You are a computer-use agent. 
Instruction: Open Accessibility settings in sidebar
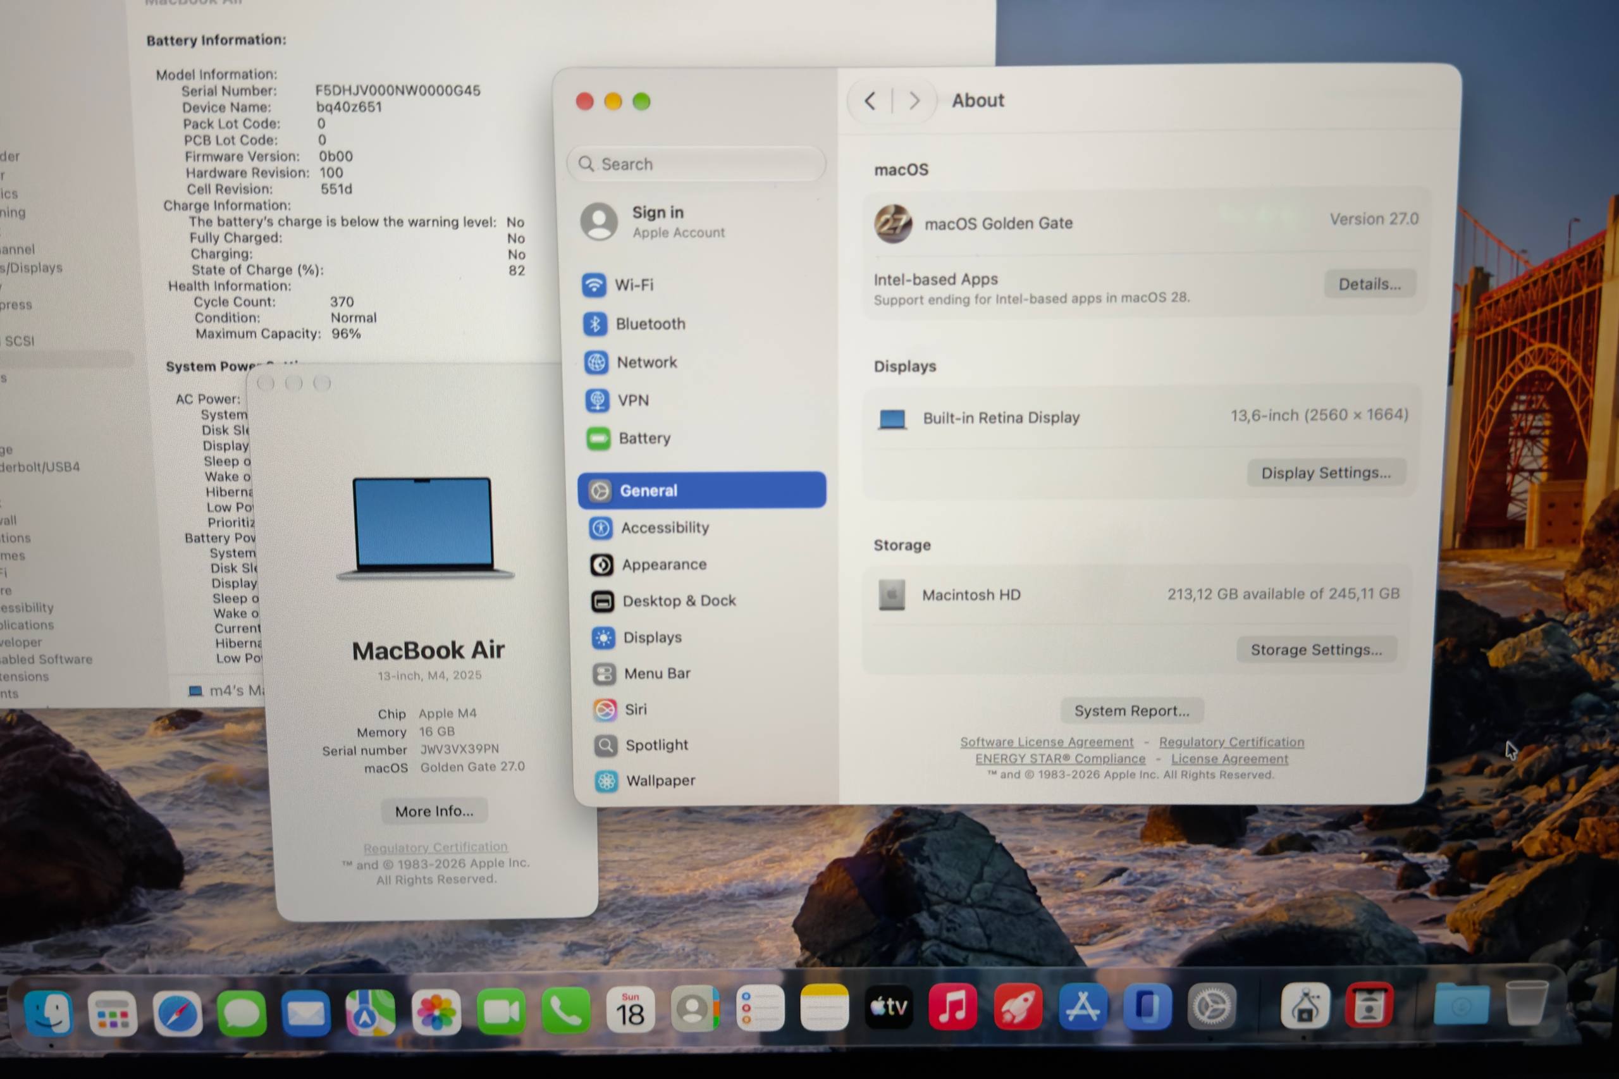702,528
